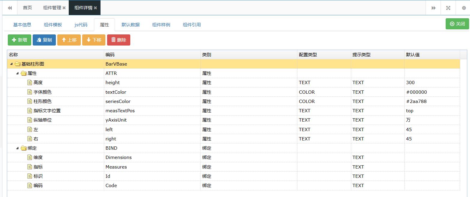Switch to the js代码 tab
470x197 pixels.
coord(80,25)
